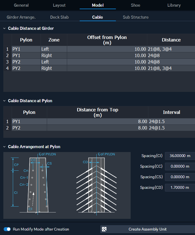Click the Create Assembly Unit icon
Screen dimensions: 195x235
[104, 229]
